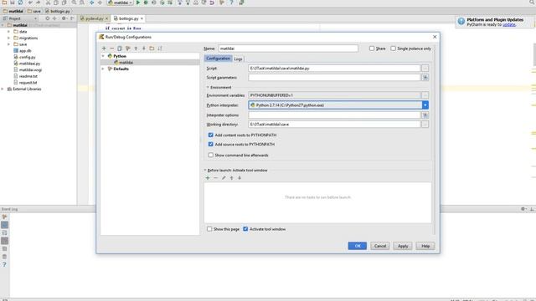This screenshot has width=536, height=301.
Task: Focus the Script parameters input field
Action: pyautogui.click(x=334, y=78)
